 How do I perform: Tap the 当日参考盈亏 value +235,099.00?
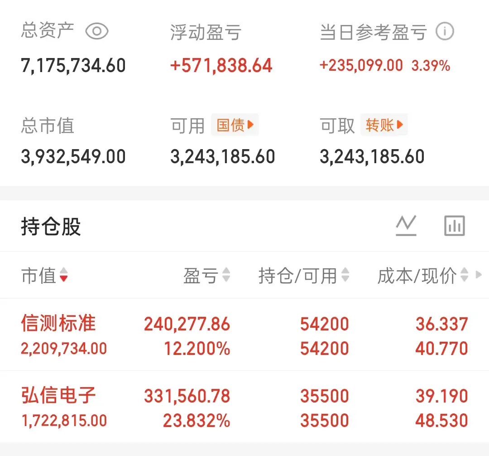click(x=361, y=66)
